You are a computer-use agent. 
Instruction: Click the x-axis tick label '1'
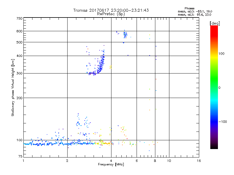pyautogui.click(x=23, y=161)
